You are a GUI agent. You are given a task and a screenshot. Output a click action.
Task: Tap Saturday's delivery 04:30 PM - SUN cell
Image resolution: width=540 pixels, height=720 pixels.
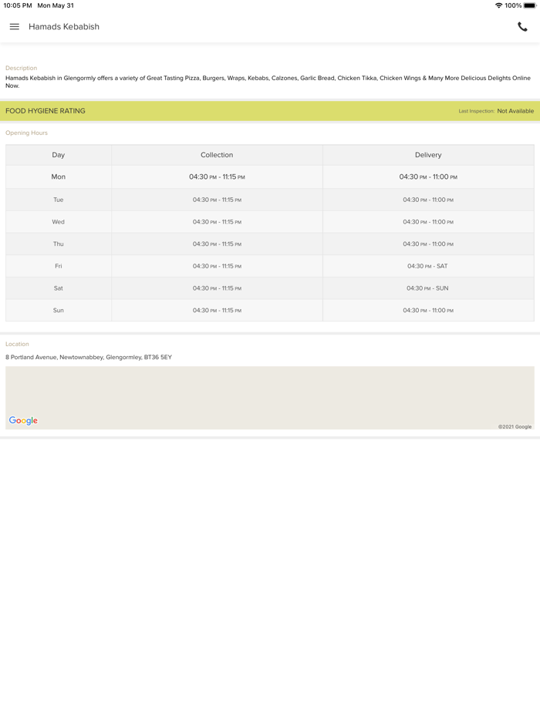tap(428, 288)
